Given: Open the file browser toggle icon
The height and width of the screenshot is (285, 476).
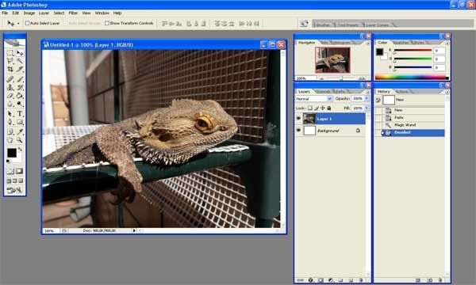Looking at the screenshot, I should click(304, 23).
